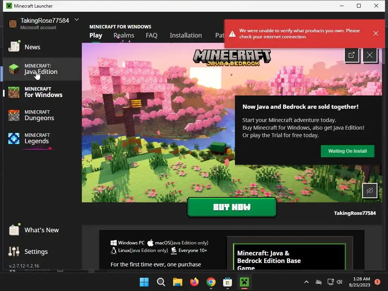Click 'Now Java and Bedrock are sold together!' headline
The image size is (388, 291).
coord(300,106)
